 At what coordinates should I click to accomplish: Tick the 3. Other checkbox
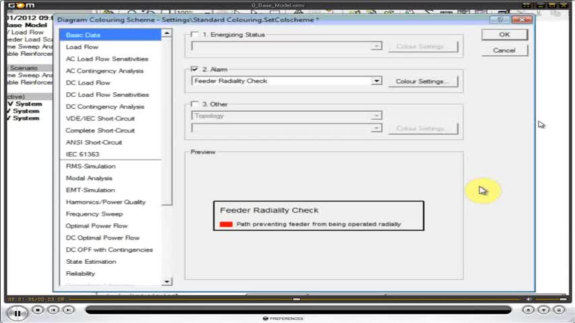[x=195, y=104]
